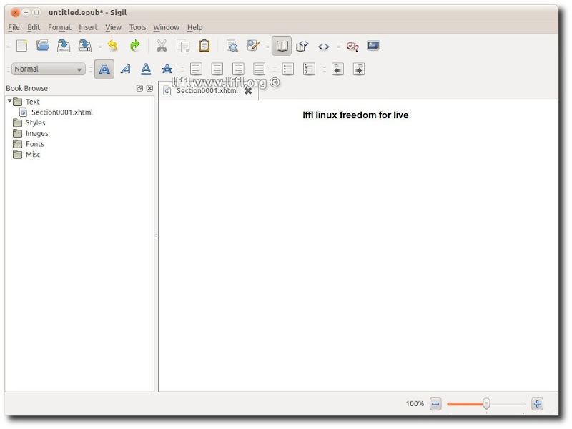Viewport: 572px width, 429px height.
Task: Click the Undo arrow icon
Action: 112,46
